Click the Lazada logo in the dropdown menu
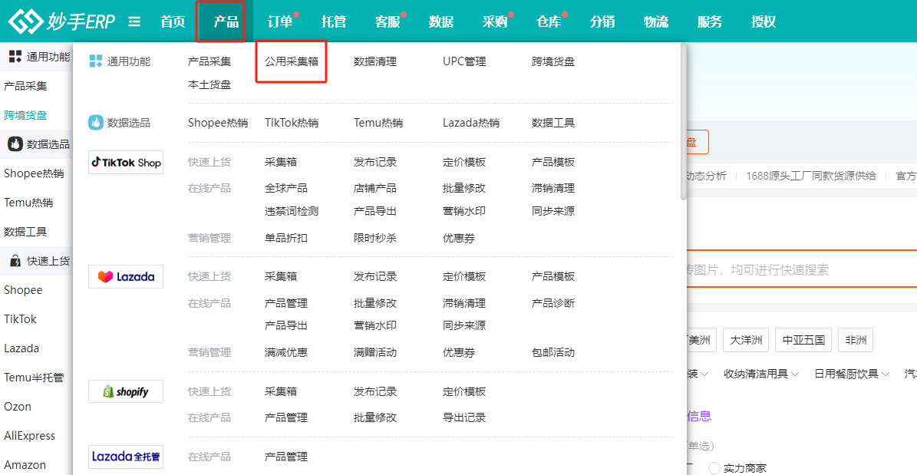Viewport: 917px width, 475px height. point(126,276)
